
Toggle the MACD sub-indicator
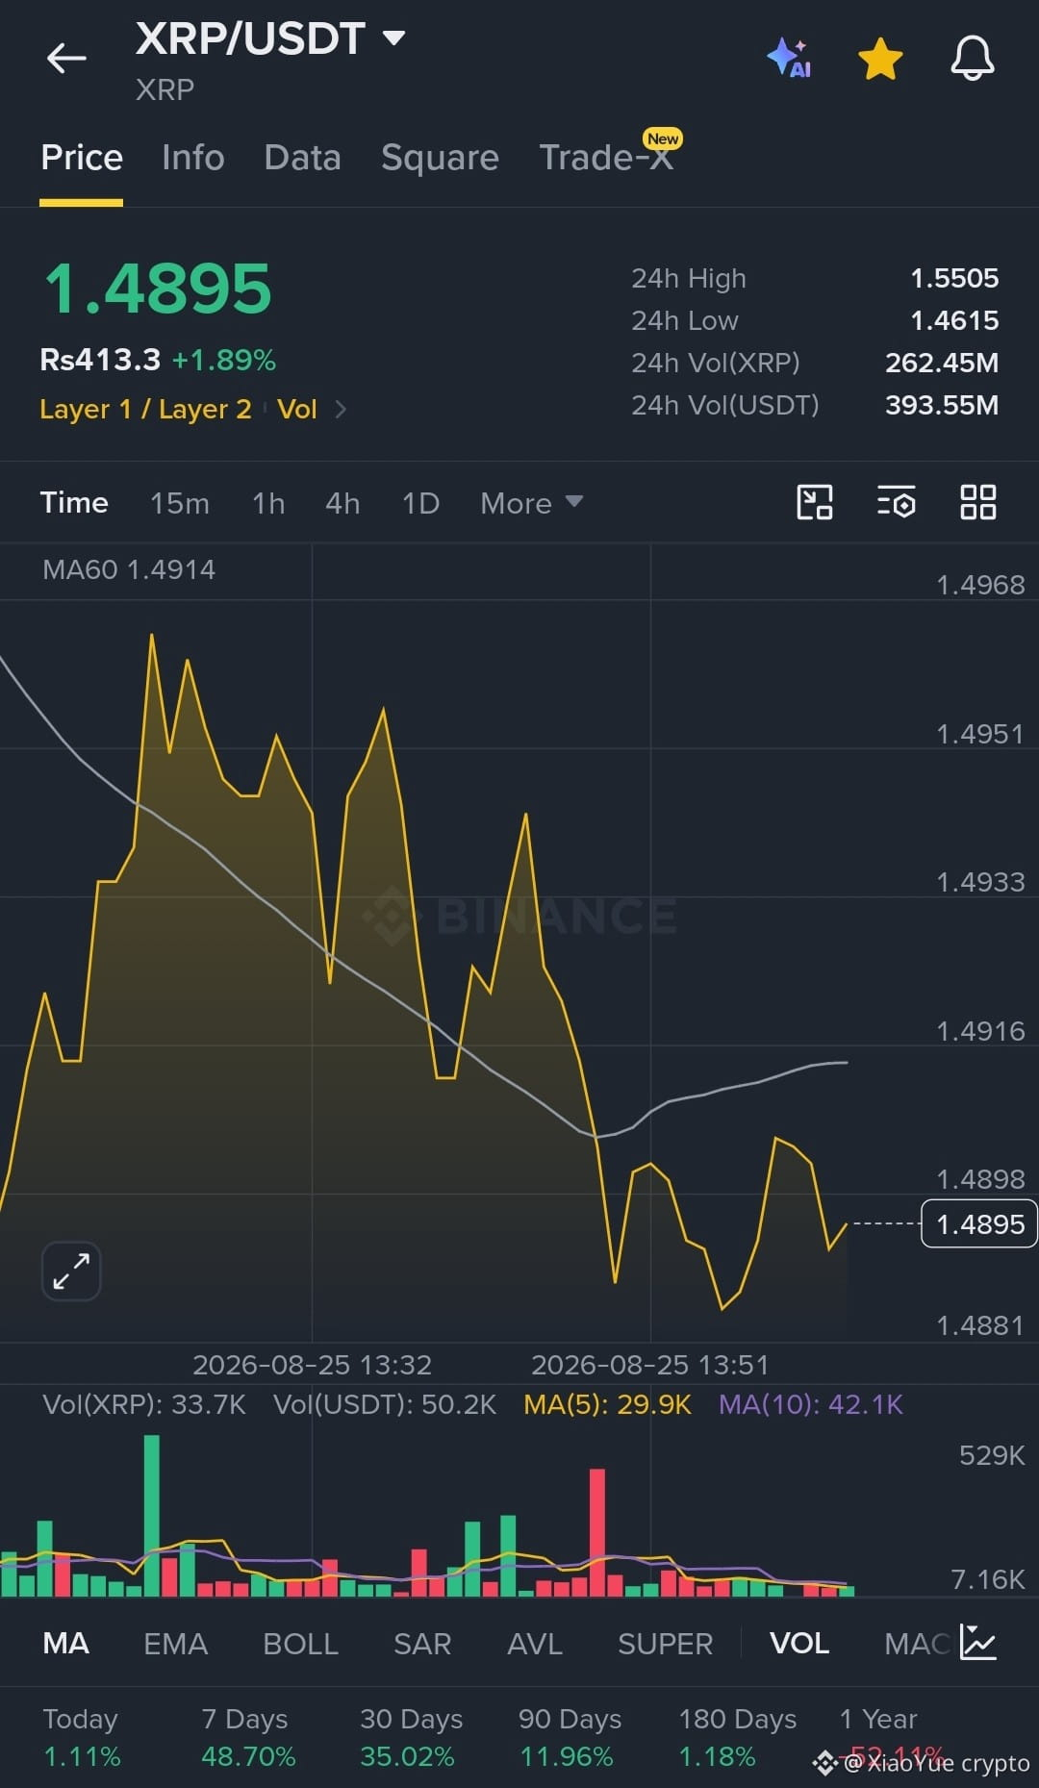click(x=918, y=1644)
